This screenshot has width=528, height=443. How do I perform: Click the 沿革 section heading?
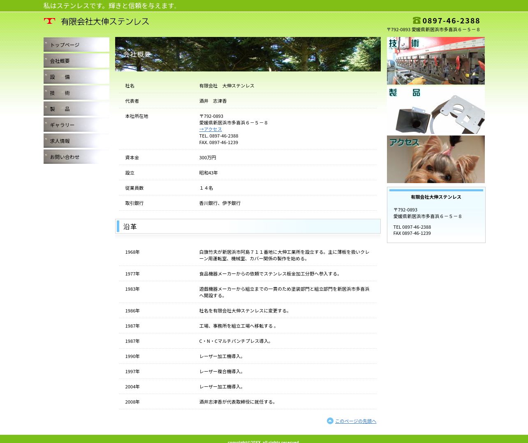click(248, 226)
